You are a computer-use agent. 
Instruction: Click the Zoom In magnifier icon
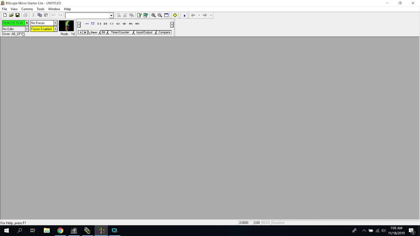tap(154, 15)
